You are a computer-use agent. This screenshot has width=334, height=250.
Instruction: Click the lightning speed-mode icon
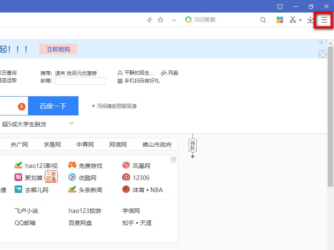point(149,20)
